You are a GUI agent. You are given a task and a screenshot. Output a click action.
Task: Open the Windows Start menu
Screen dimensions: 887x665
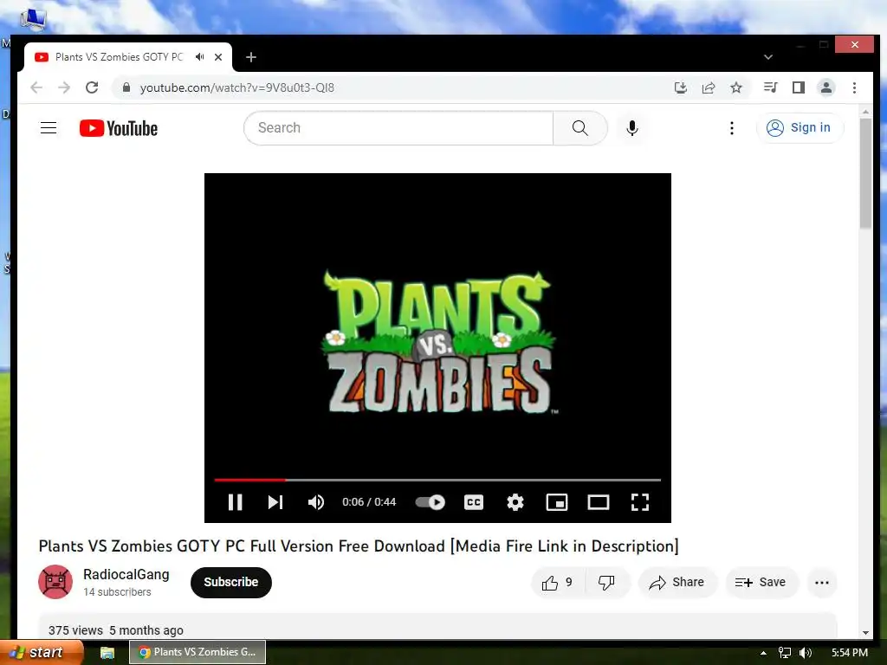(x=41, y=653)
